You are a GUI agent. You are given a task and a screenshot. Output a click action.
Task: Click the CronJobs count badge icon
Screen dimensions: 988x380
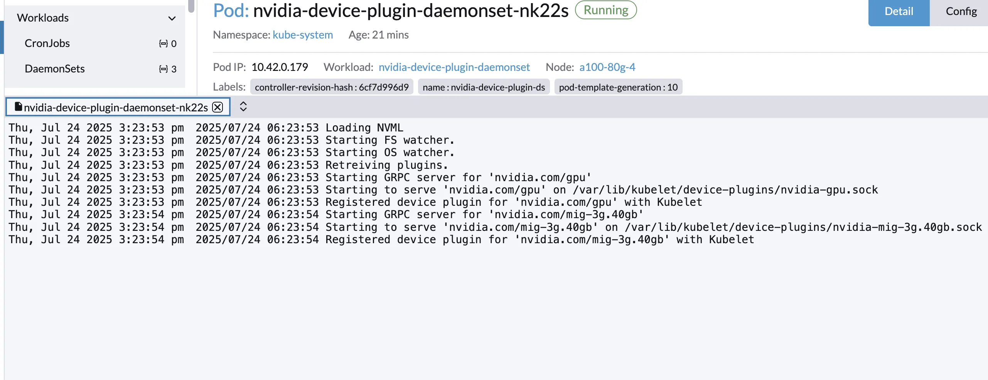coord(164,43)
